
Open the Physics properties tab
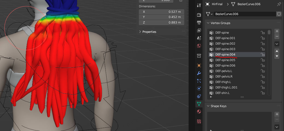point(199,89)
